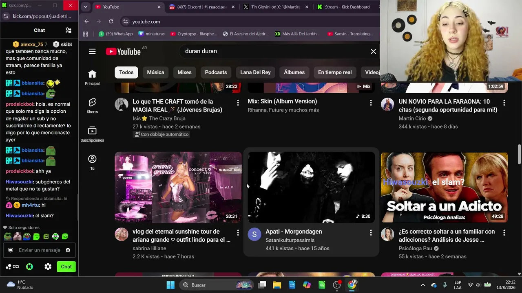Image resolution: width=522 pixels, height=293 pixels.
Task: Open options for UN NOVIO PARA LA FARAONA
Action: pyautogui.click(x=504, y=103)
